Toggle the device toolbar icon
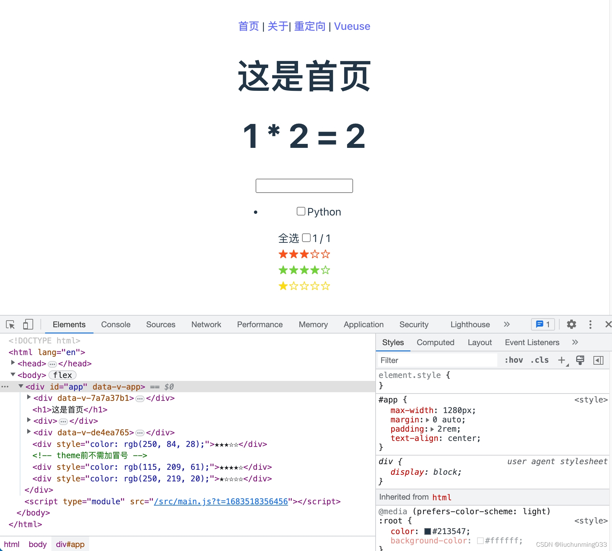The width and height of the screenshot is (612, 551). [x=28, y=325]
